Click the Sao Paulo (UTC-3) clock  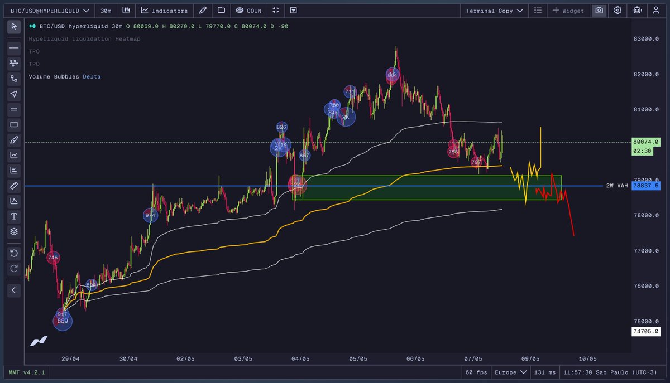(x=610, y=372)
